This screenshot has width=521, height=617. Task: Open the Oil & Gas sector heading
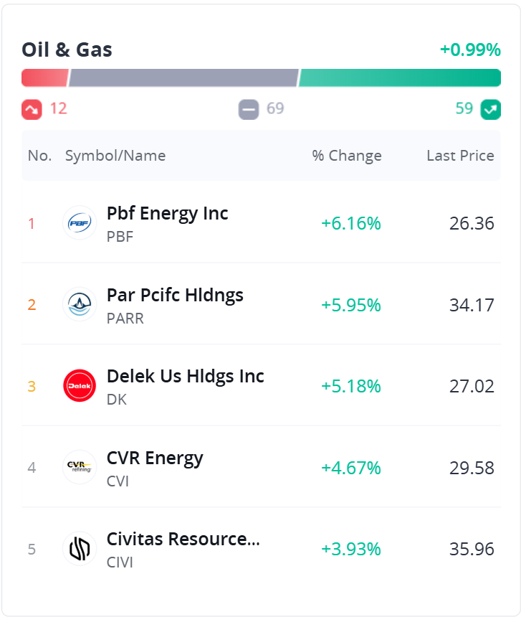[67, 50]
